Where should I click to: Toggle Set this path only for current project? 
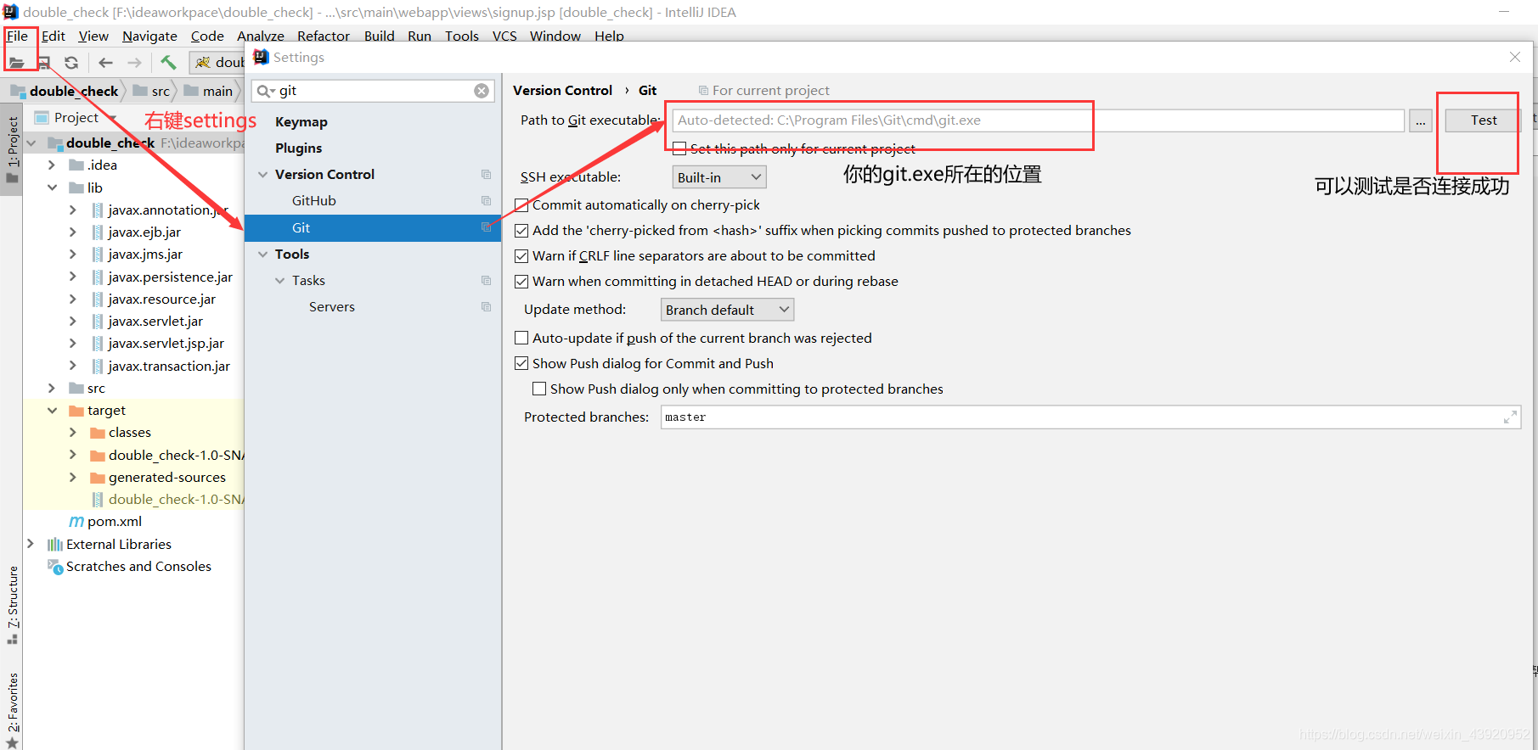tap(679, 149)
